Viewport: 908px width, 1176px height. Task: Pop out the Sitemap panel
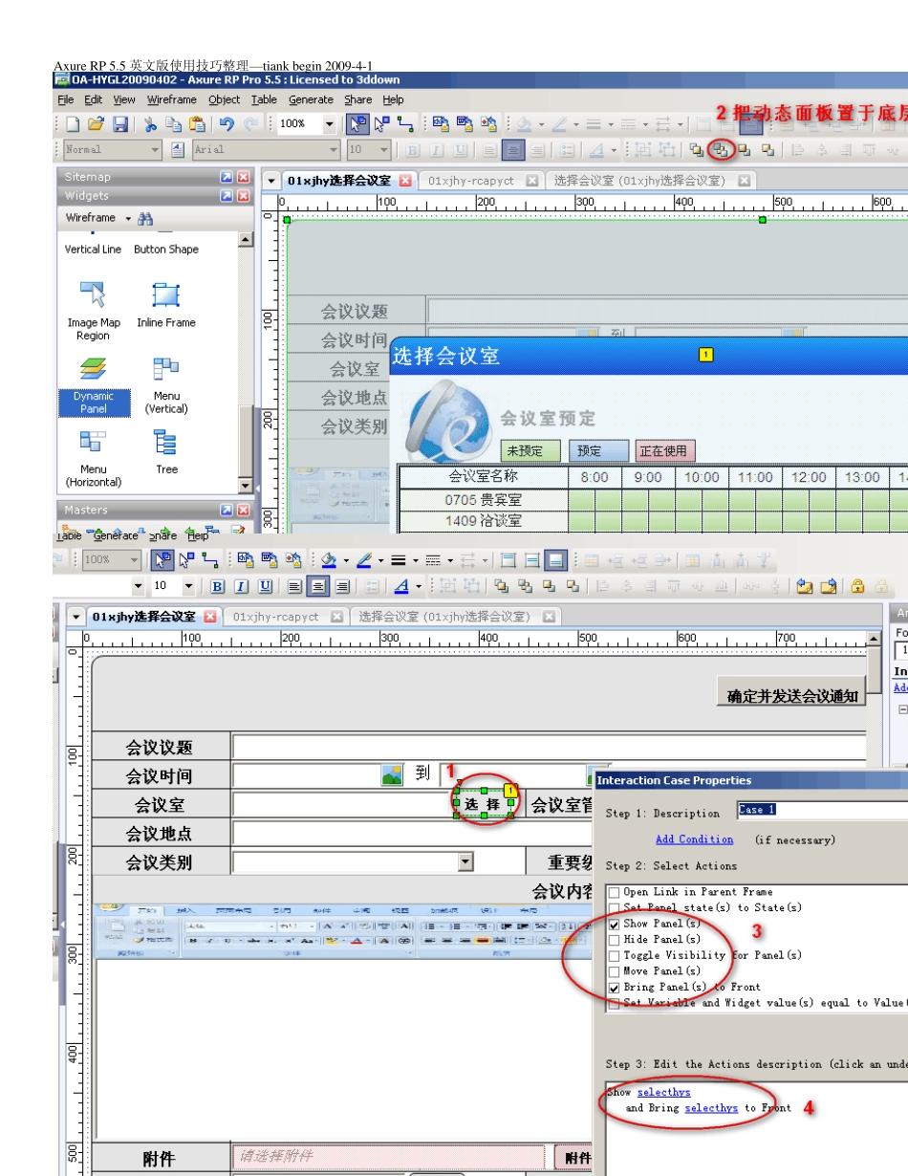[x=227, y=177]
